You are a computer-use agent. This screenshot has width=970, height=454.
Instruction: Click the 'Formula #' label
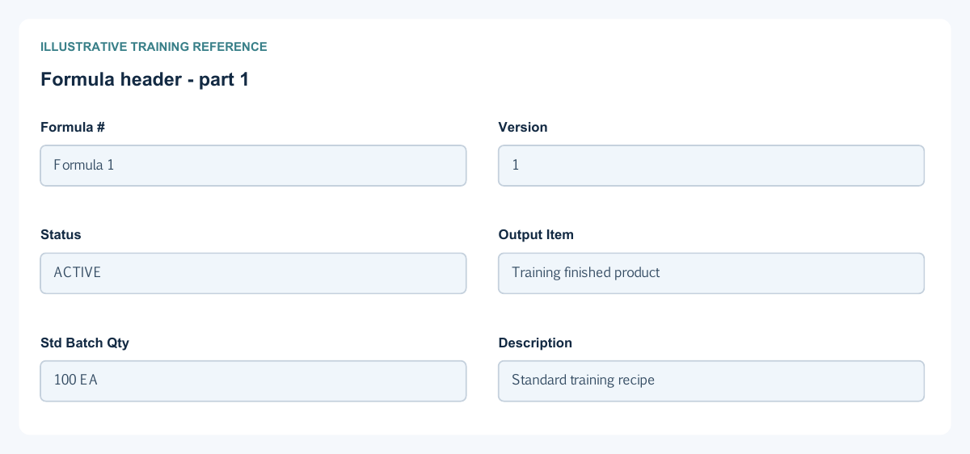coord(73,127)
